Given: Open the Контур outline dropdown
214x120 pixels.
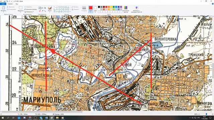Looking at the screenshot, I should [x=75, y=7].
